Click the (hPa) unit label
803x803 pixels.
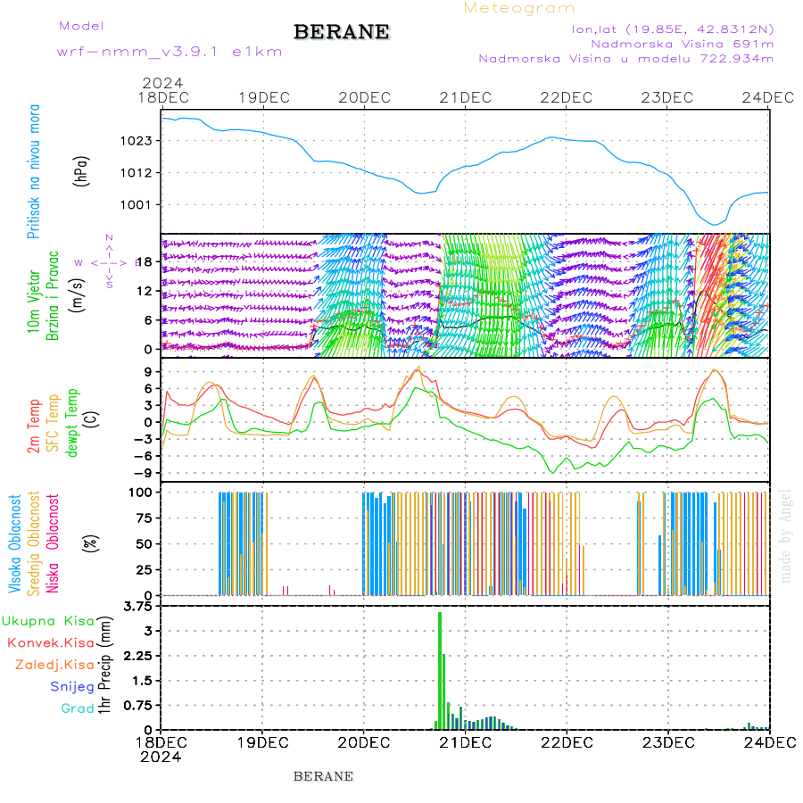(81, 171)
